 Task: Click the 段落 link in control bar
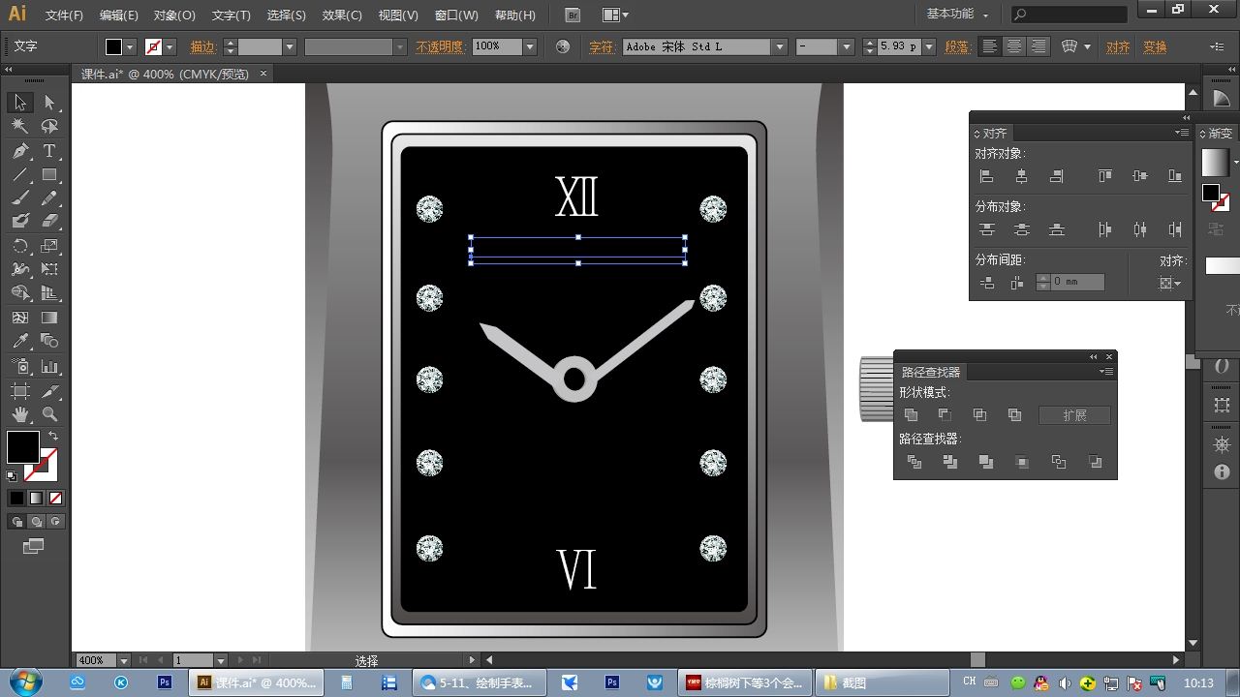coord(958,46)
